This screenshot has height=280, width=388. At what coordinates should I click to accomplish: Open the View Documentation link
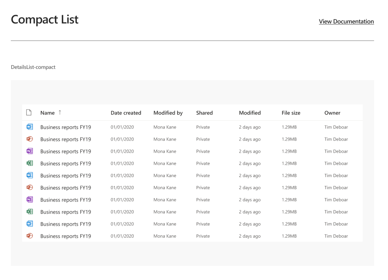point(346,21)
